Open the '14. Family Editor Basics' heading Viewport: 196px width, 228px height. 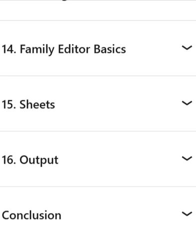64,49
